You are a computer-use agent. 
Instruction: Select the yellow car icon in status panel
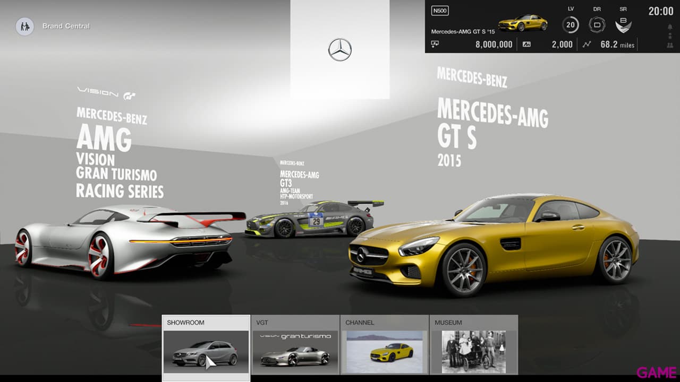[523, 23]
